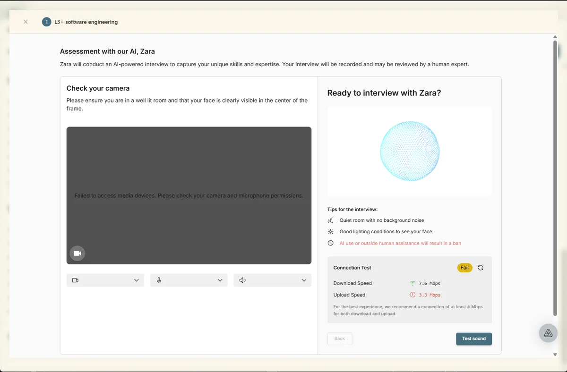Open the microphone device dropdown
The image size is (567, 372).
(189, 280)
